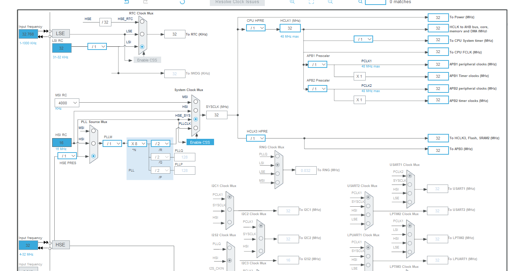Select SYSCLK in the USART2 Clock Mux

coord(368,206)
